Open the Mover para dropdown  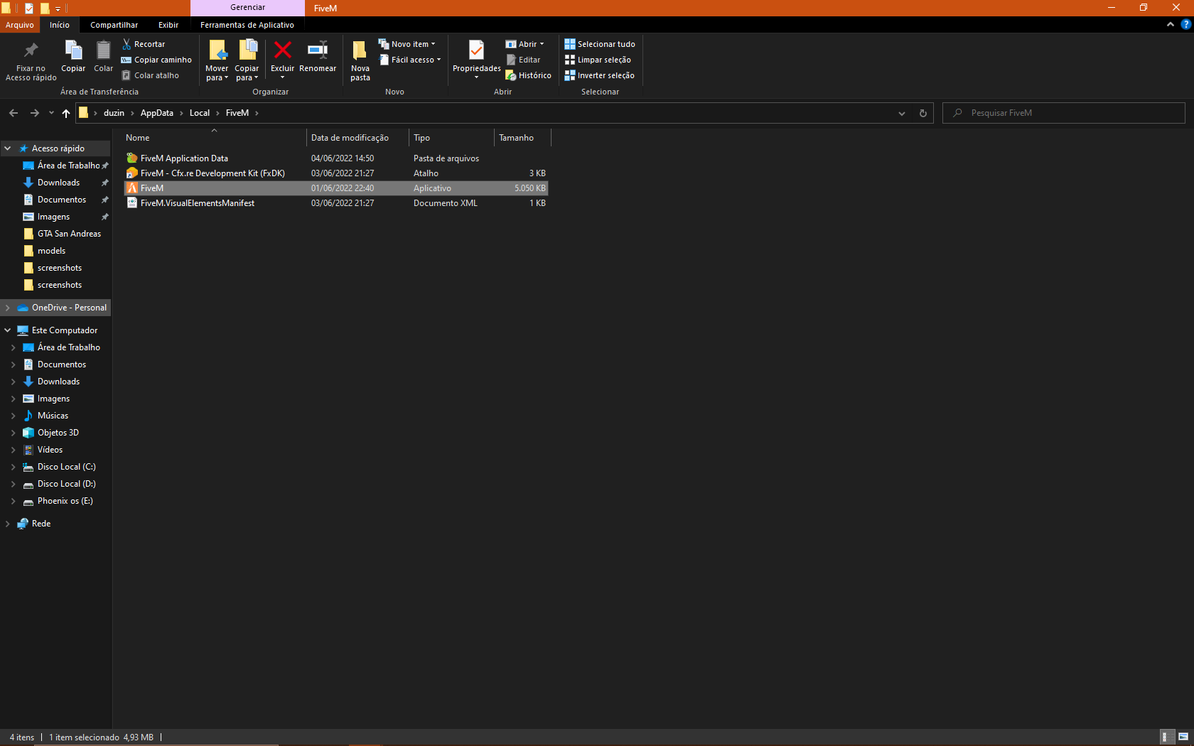[217, 60]
